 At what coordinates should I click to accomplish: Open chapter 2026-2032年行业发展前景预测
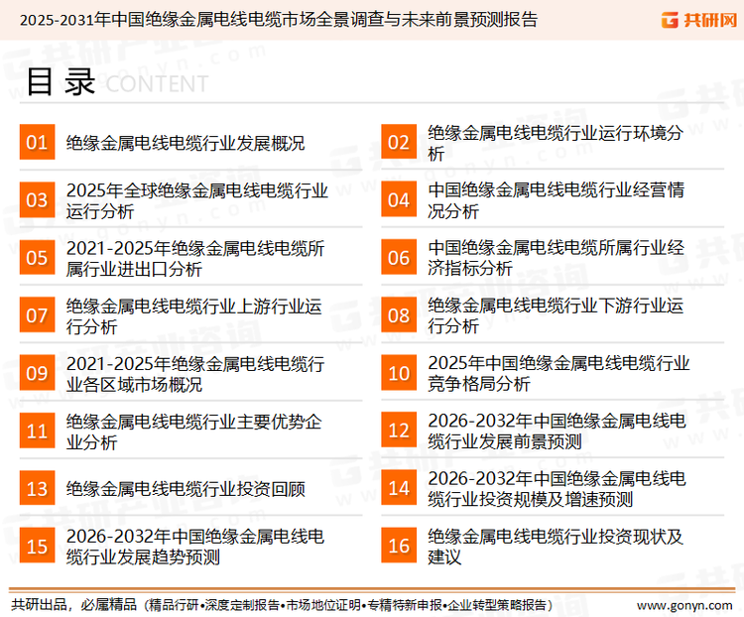coord(557,431)
